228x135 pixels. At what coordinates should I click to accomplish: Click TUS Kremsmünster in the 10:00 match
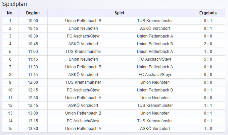point(155,21)
